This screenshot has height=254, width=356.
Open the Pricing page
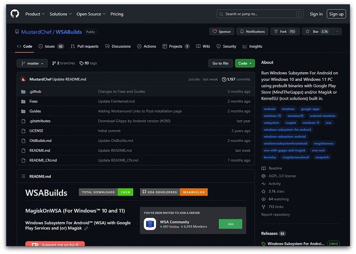117,14
